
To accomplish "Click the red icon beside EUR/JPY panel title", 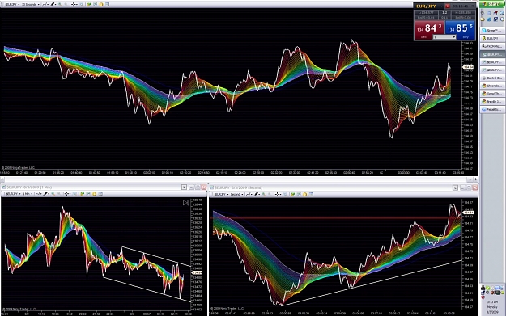I will coord(448,6).
